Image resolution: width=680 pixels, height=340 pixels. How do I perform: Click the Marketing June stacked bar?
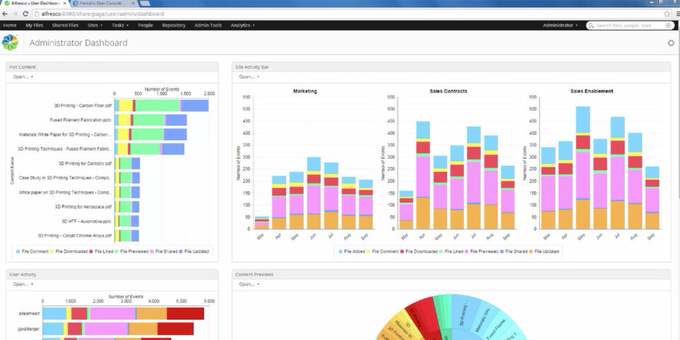tap(314, 193)
